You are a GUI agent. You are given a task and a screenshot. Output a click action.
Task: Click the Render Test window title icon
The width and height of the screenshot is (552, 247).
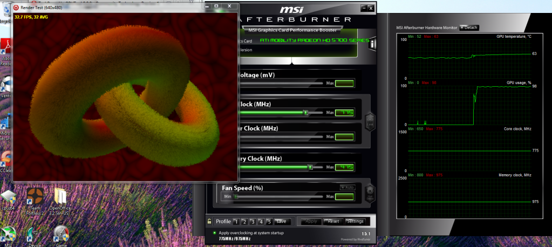[x=16, y=7]
